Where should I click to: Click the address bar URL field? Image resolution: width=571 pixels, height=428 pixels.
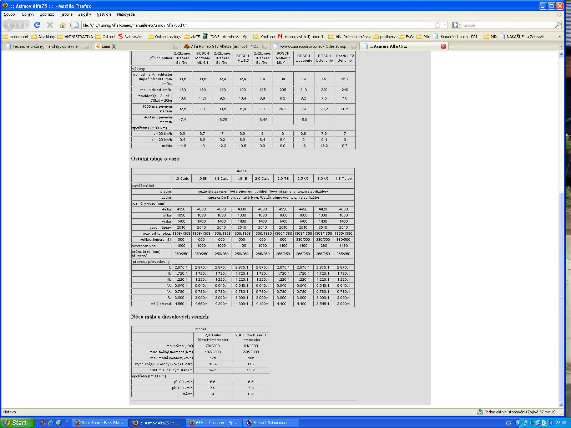pos(250,25)
